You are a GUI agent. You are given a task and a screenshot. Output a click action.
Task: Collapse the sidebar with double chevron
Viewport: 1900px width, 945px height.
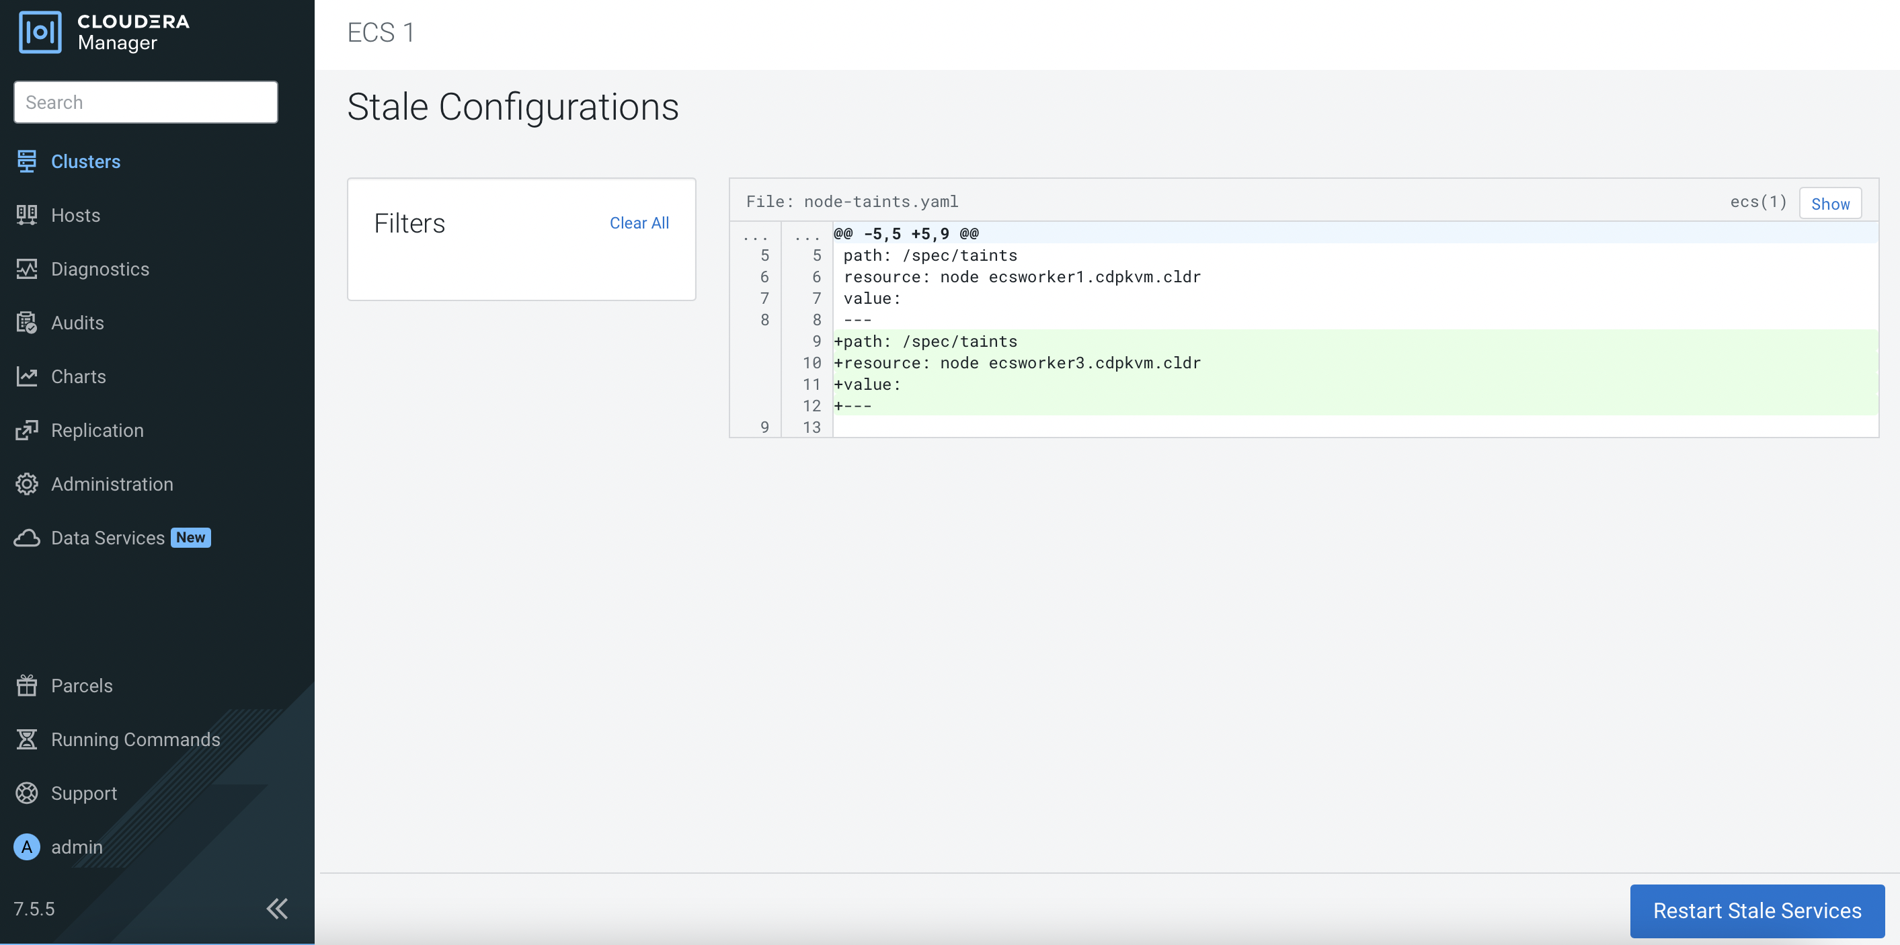276,908
